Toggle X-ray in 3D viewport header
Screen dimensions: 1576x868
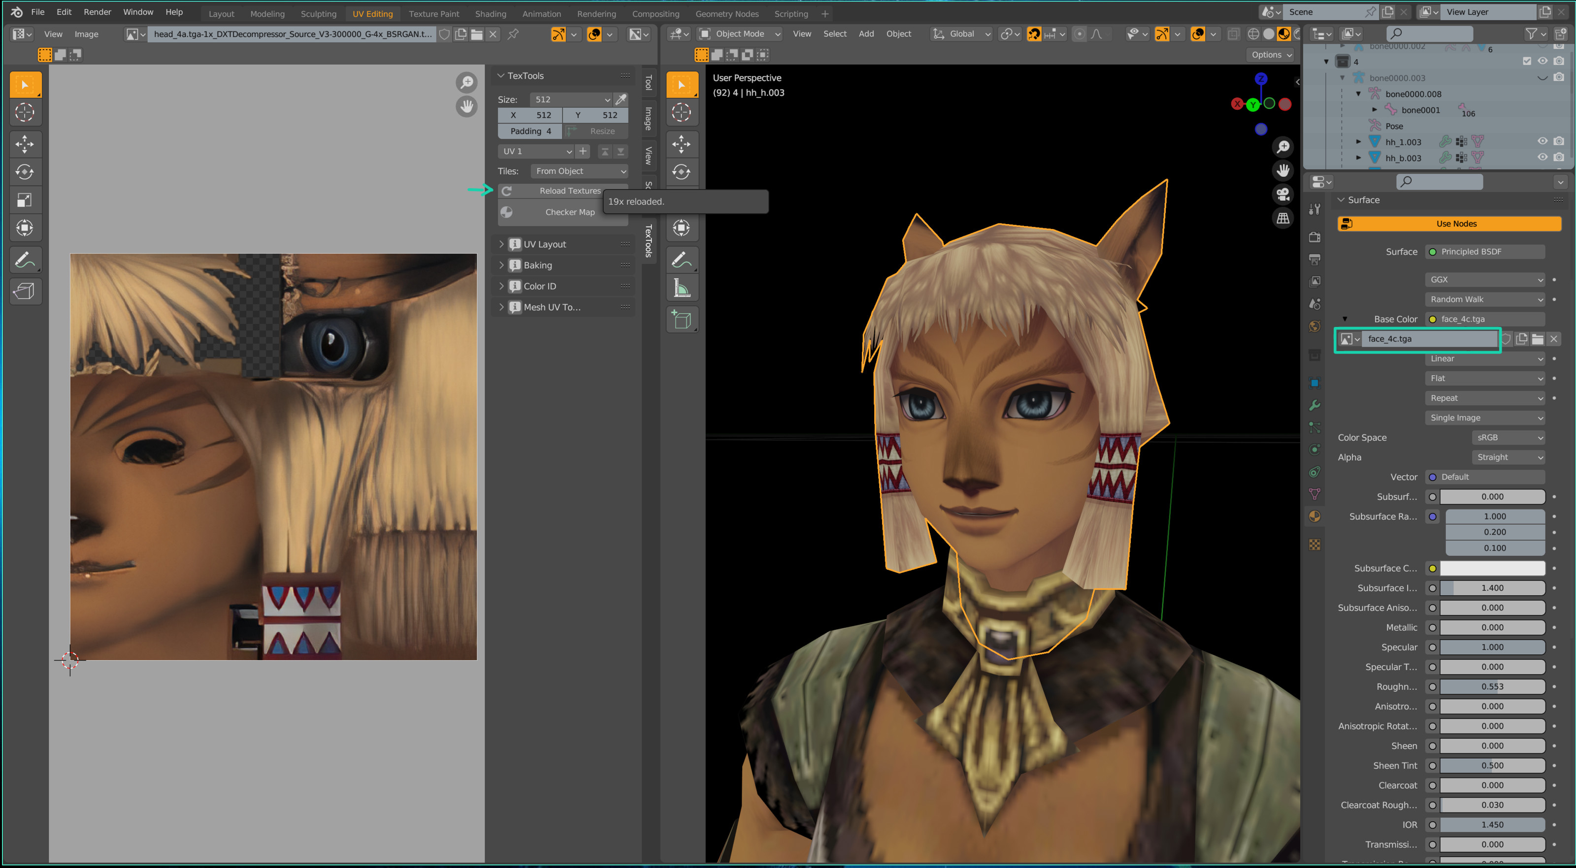tap(1233, 34)
